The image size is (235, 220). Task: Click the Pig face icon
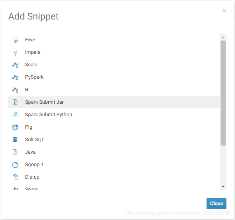15,127
